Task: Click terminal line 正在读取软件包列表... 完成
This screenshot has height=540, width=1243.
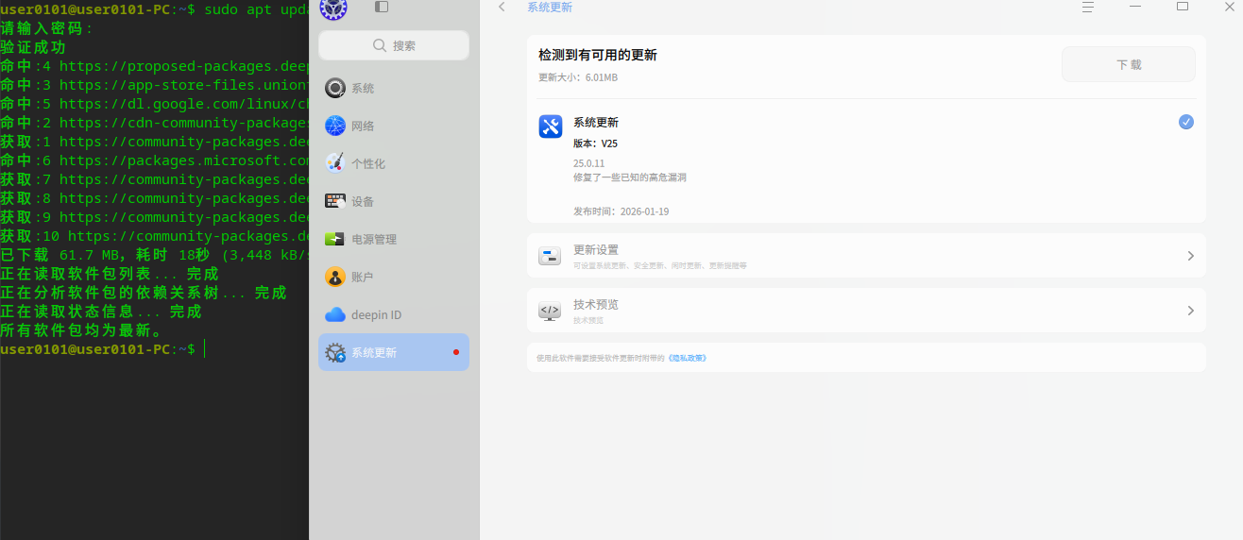Action: (x=110, y=274)
